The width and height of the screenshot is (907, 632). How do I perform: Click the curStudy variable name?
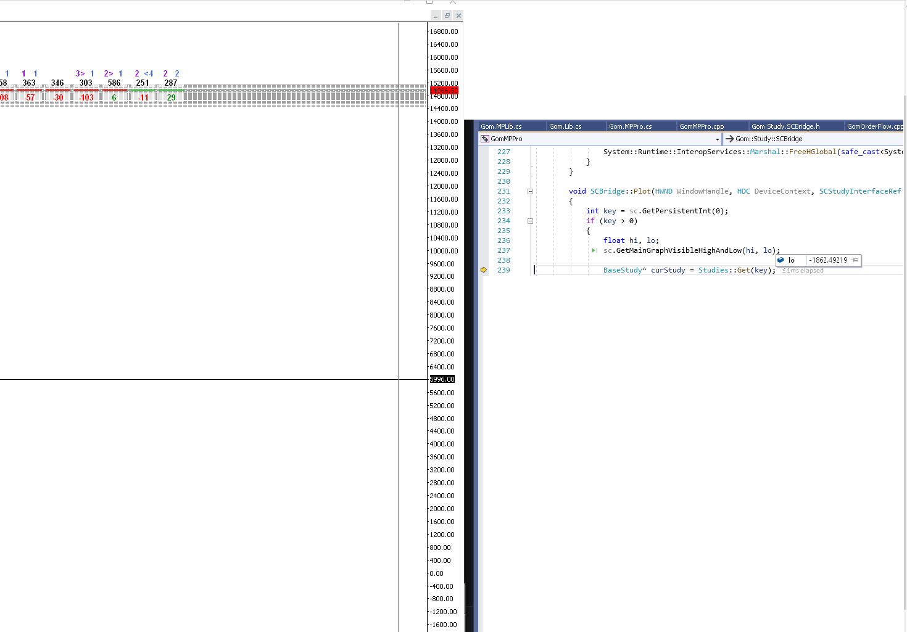tap(668, 270)
